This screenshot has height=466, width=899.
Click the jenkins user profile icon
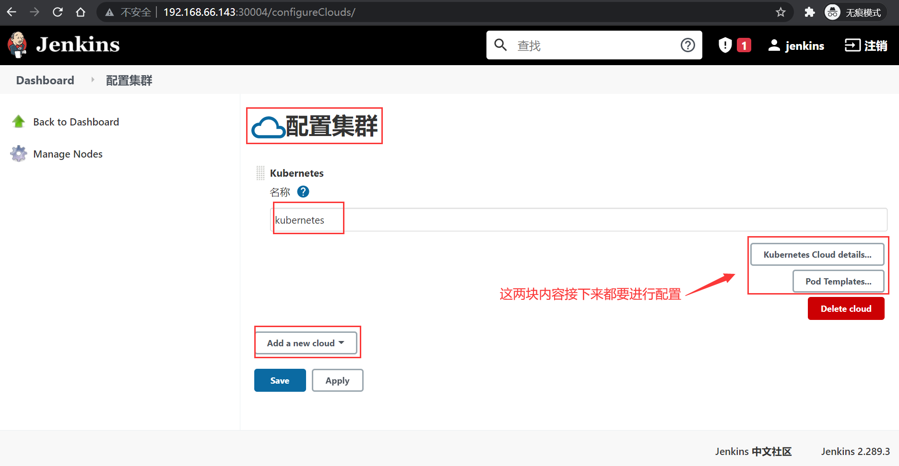click(774, 45)
